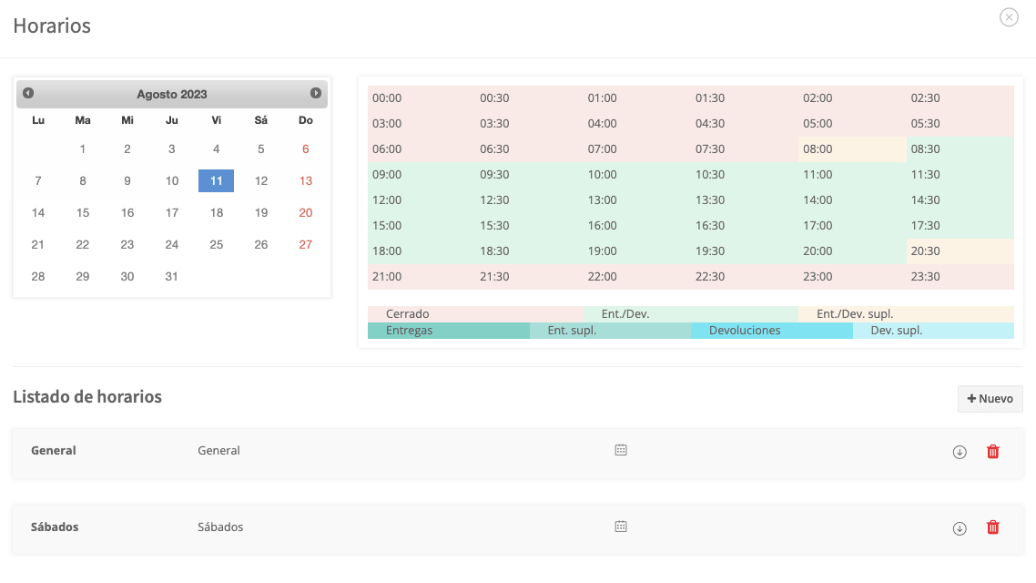Click the 08:30 time slot
The width and height of the screenshot is (1036, 583).
pyautogui.click(x=960, y=149)
